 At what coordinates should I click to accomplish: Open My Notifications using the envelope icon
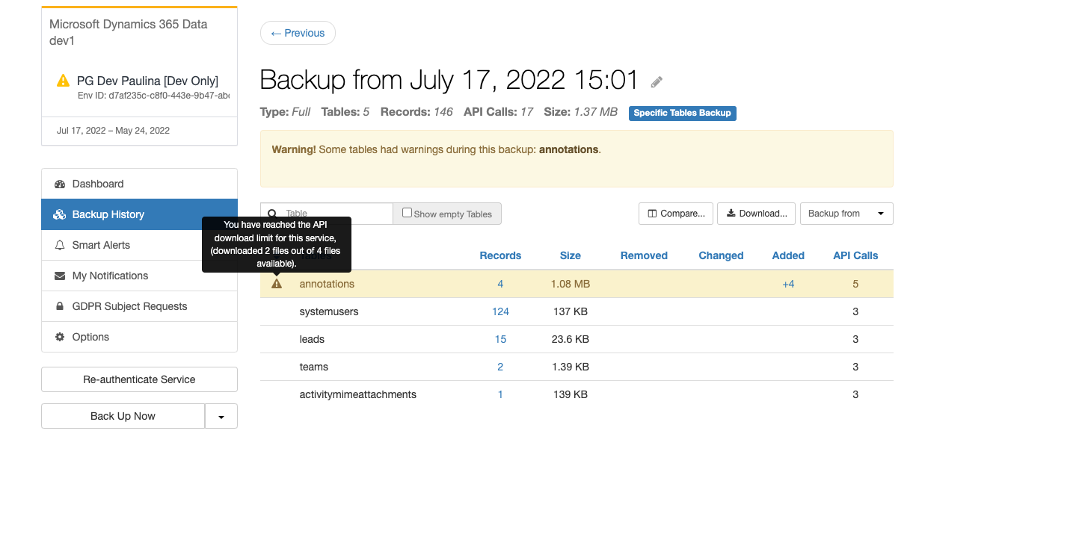59,276
